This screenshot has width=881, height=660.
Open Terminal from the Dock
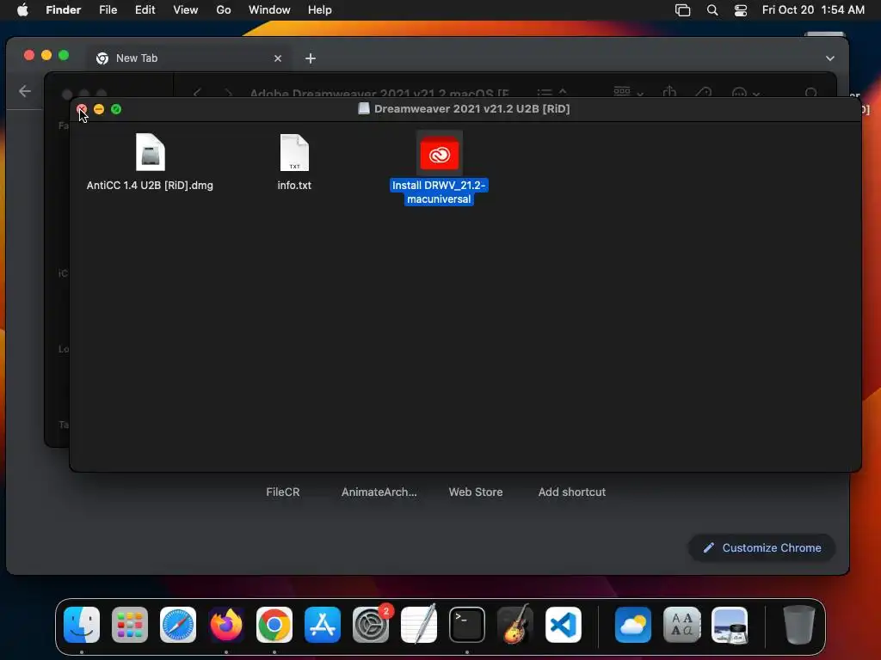click(x=467, y=625)
